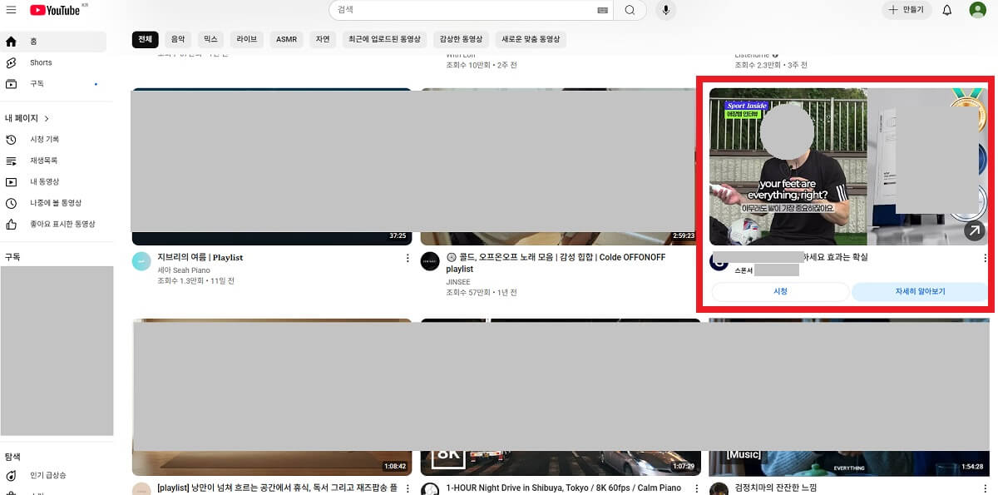This screenshot has width=998, height=495.
Task: Open 시청 기록 (watch history)
Action: [x=46, y=139]
